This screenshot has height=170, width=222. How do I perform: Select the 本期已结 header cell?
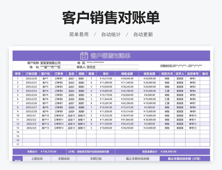point(96,159)
